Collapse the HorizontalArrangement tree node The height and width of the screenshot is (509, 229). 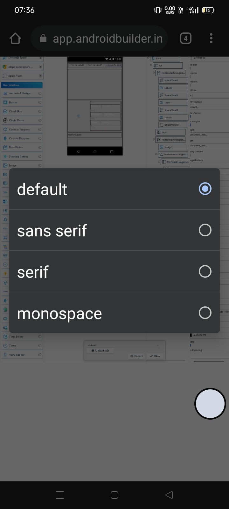point(153,73)
